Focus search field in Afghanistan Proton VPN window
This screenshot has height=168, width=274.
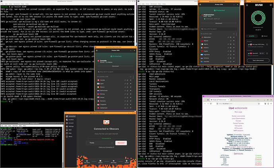(x=219, y=29)
